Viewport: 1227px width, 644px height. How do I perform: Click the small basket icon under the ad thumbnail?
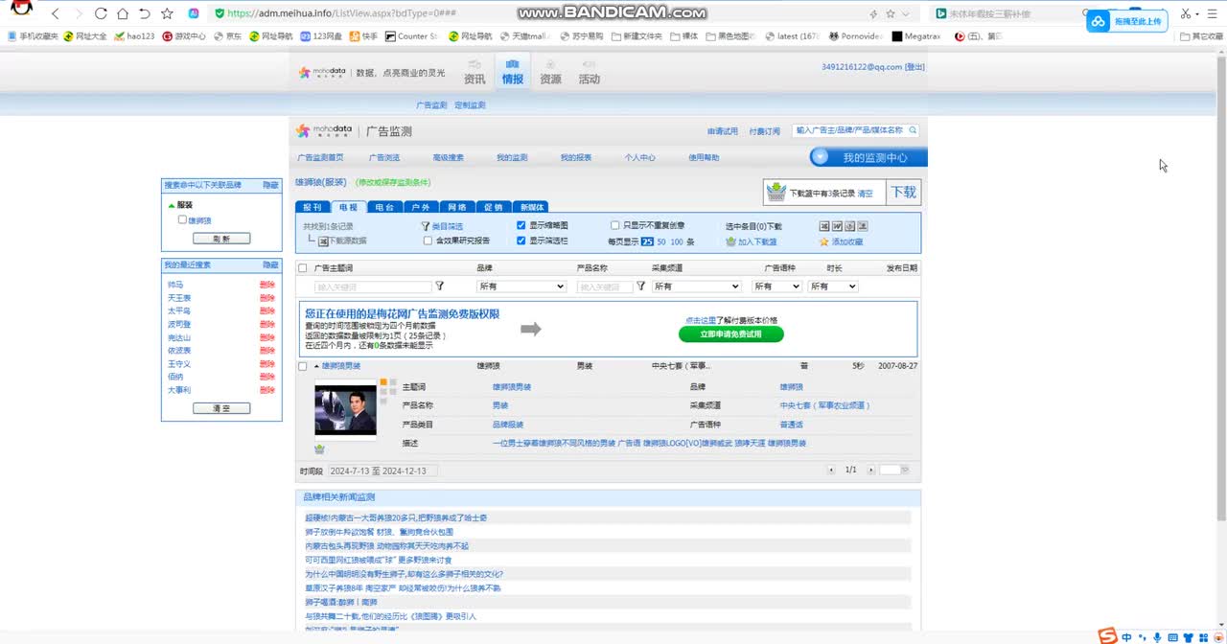pyautogui.click(x=319, y=448)
